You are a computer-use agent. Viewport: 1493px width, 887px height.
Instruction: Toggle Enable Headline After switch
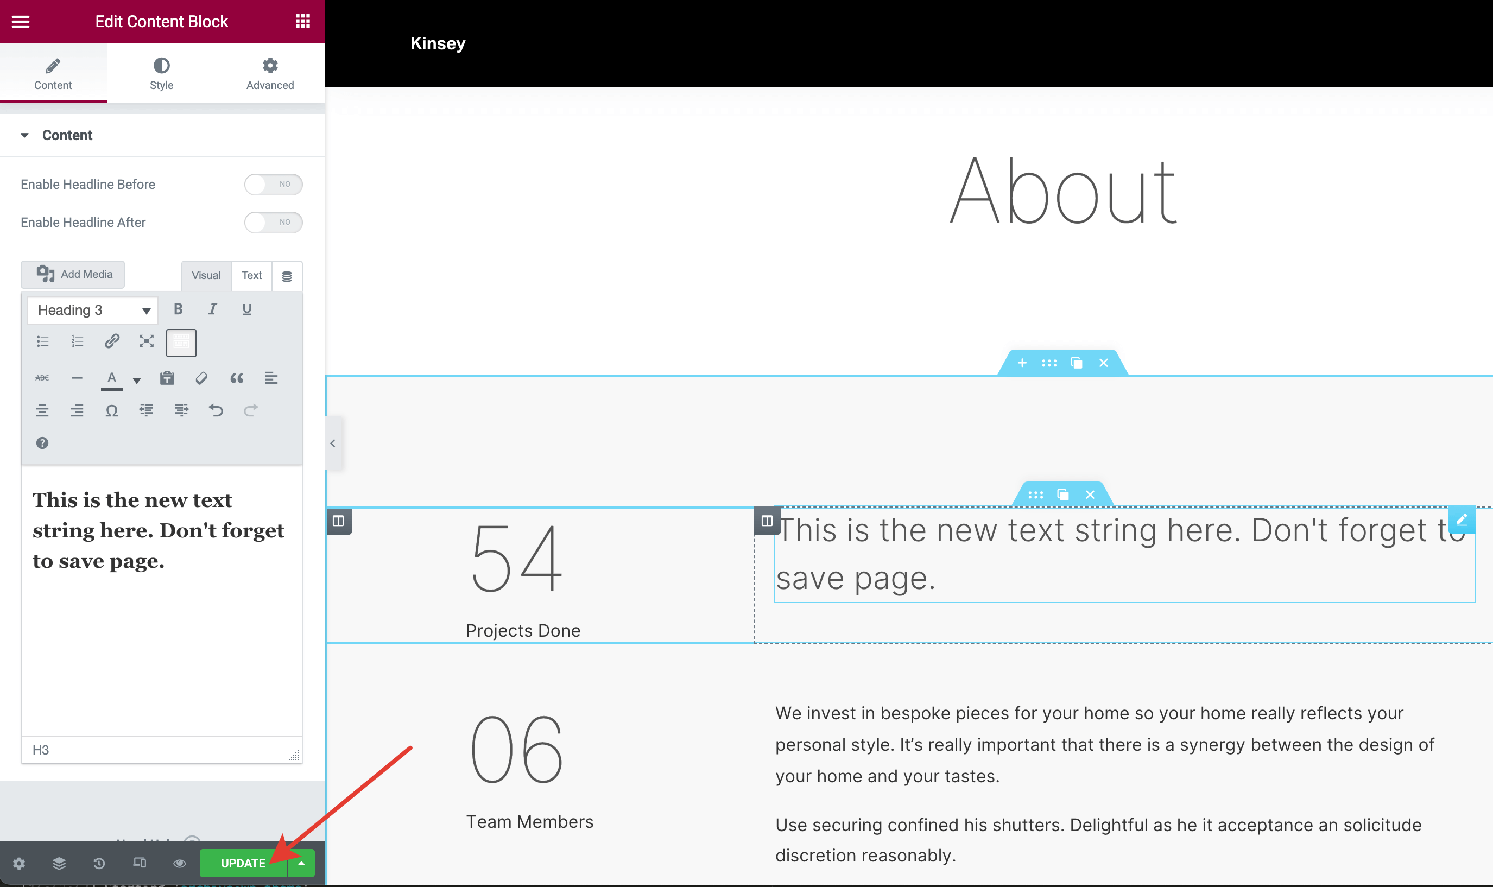[273, 223]
